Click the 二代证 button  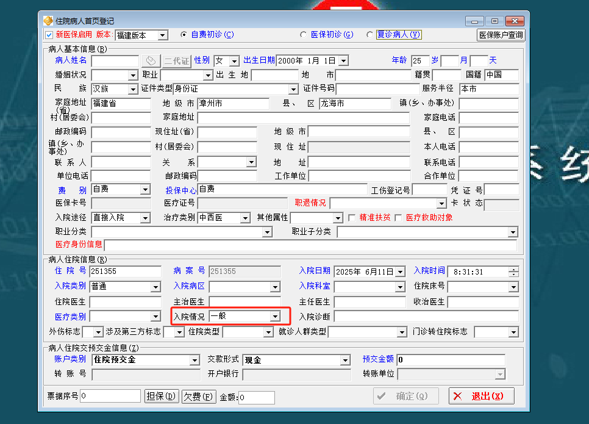tap(177, 61)
